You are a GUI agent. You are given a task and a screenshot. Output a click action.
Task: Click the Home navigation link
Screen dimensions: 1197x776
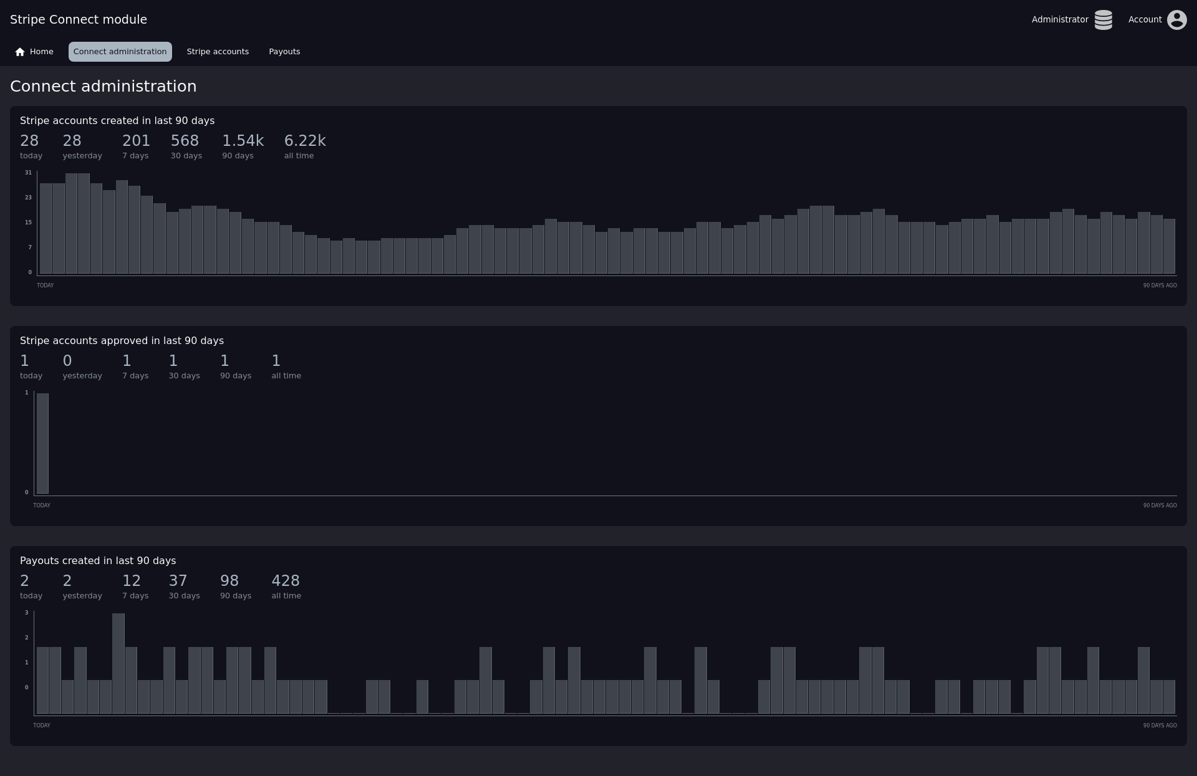pyautogui.click(x=41, y=52)
